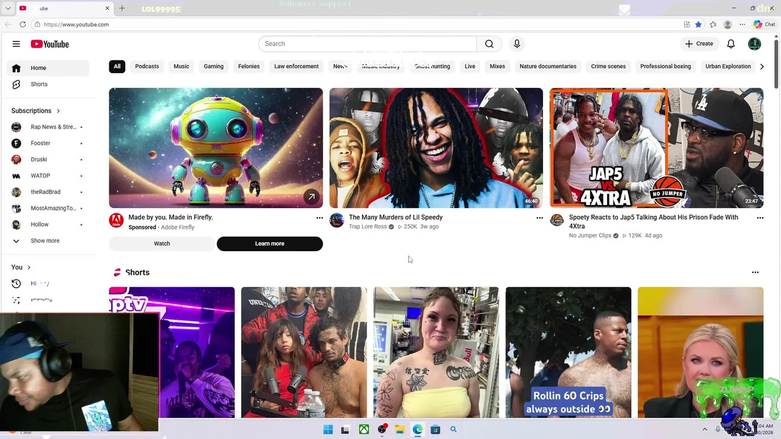
Task: Select the Law enforcement filter chip
Action: [x=297, y=66]
